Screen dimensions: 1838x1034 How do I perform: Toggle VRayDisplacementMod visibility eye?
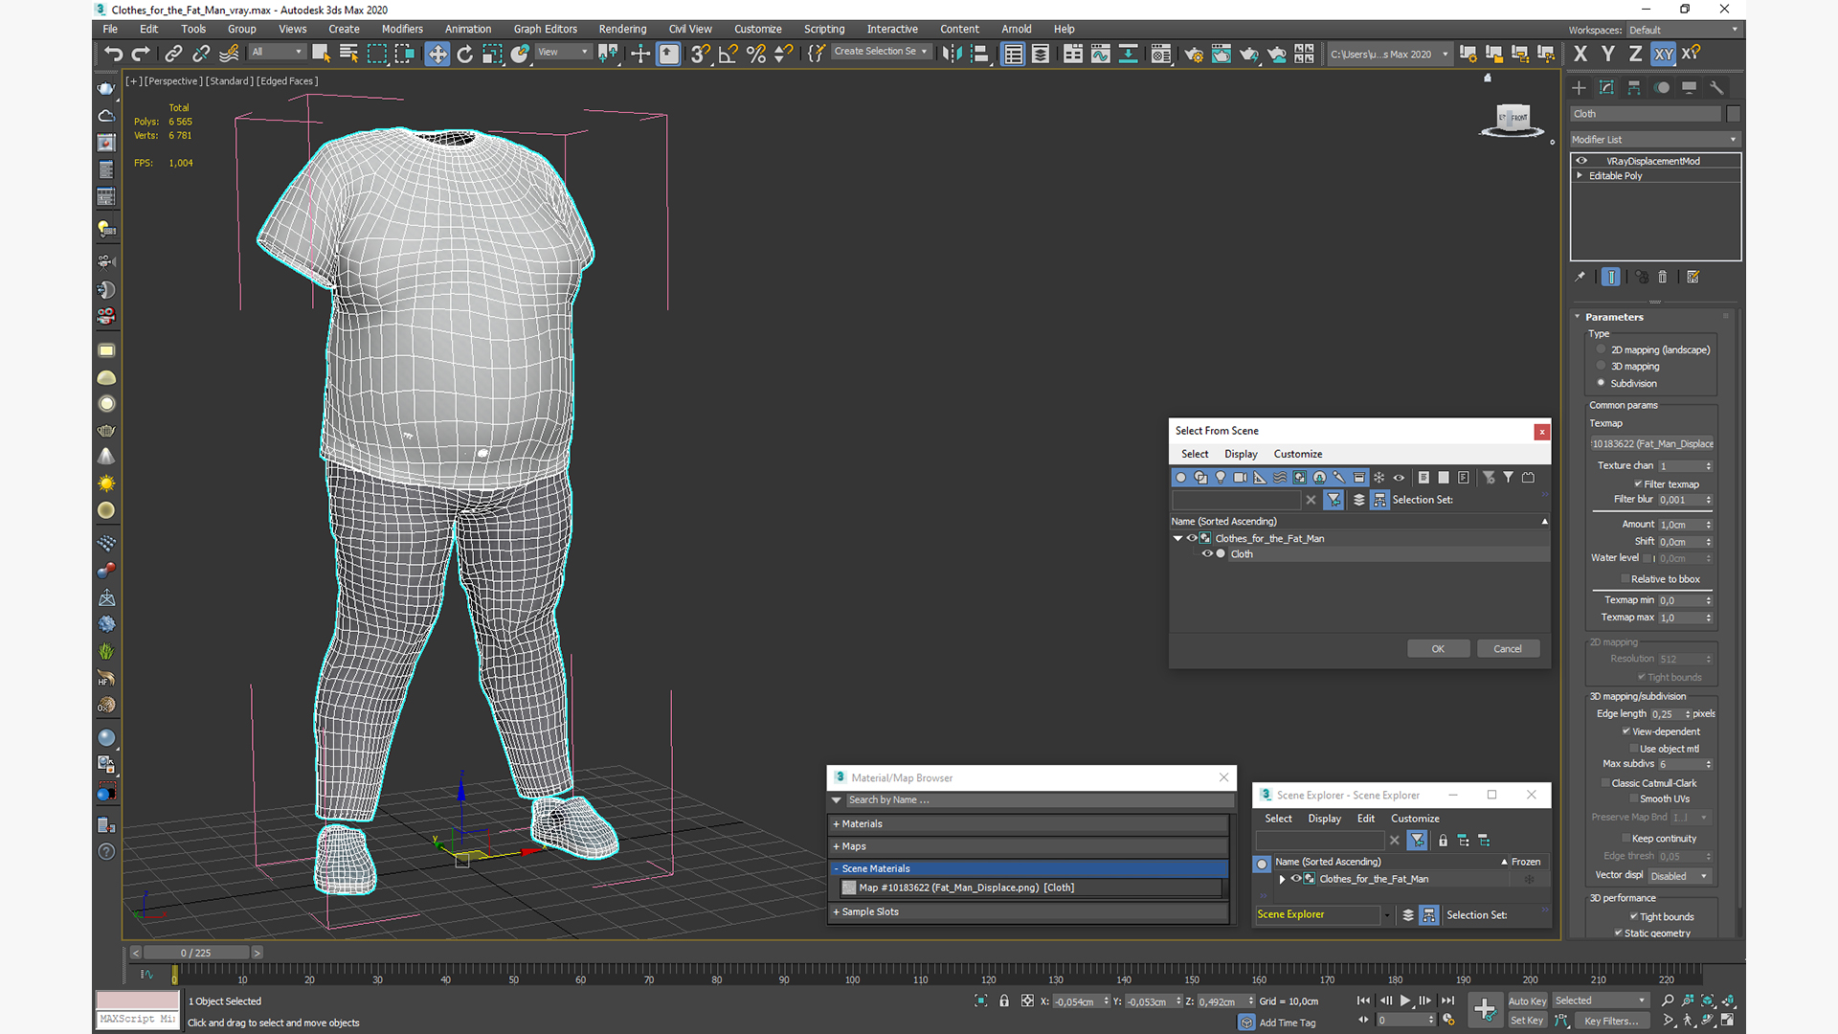pos(1581,161)
